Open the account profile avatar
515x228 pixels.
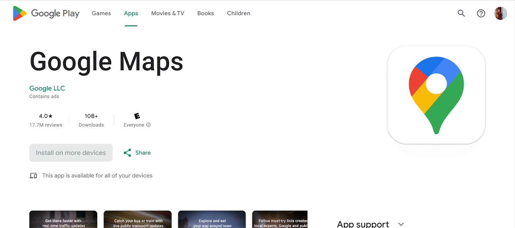click(x=501, y=13)
